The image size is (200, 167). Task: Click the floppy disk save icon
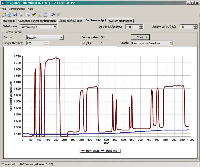tap(14, 15)
